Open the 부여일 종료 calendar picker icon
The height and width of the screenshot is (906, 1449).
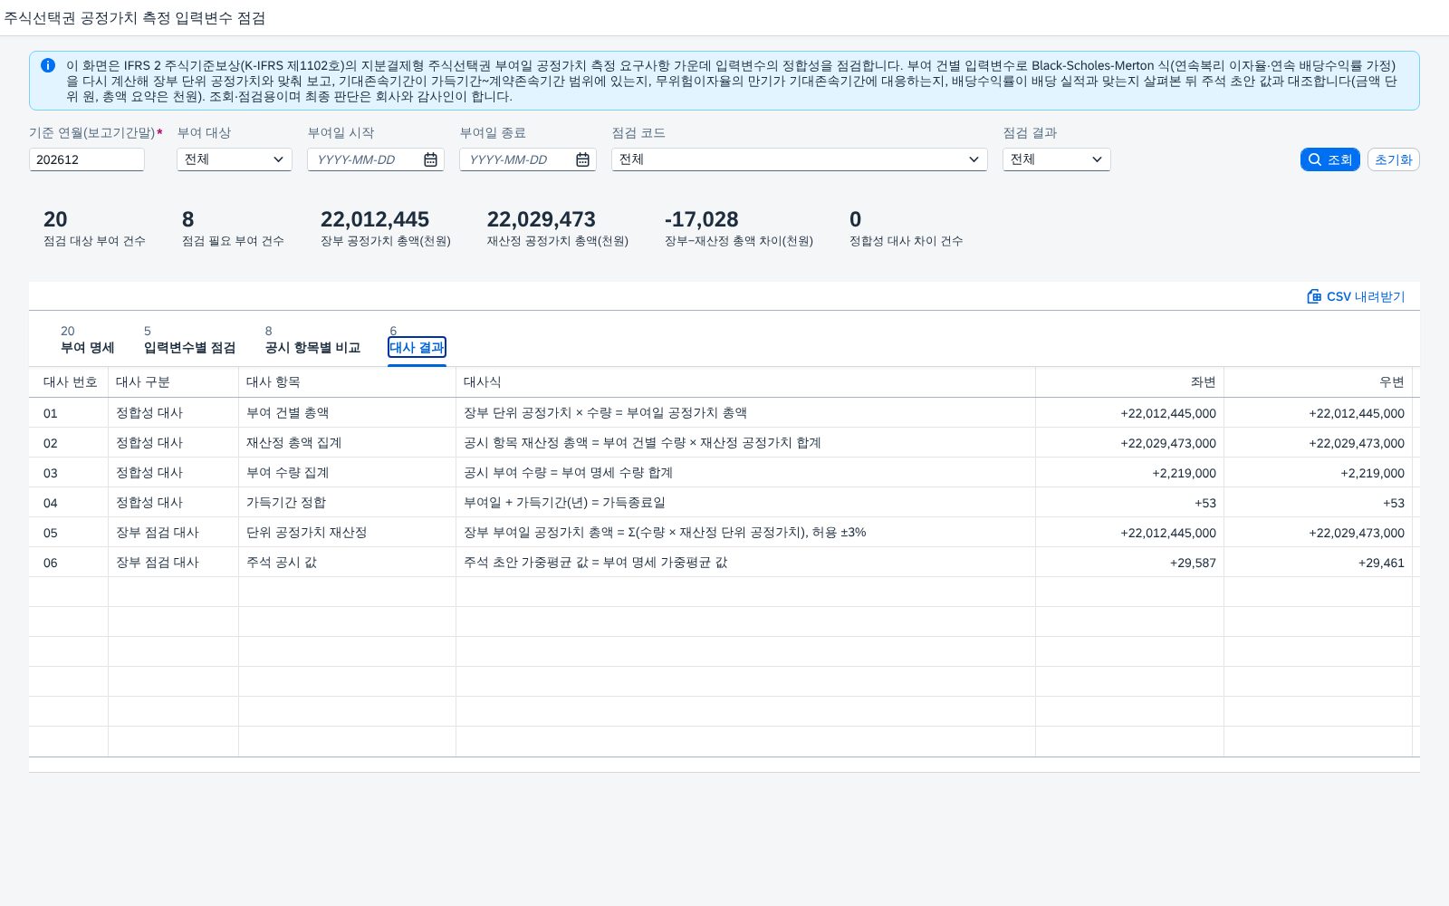(x=583, y=159)
